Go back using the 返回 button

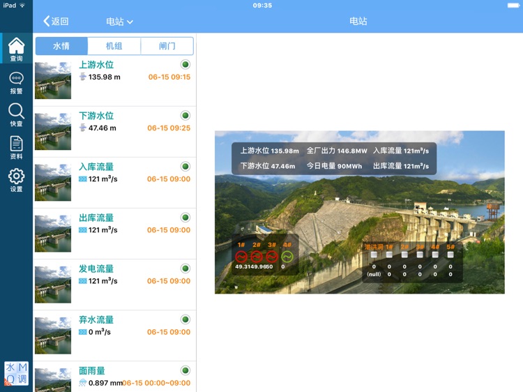56,22
